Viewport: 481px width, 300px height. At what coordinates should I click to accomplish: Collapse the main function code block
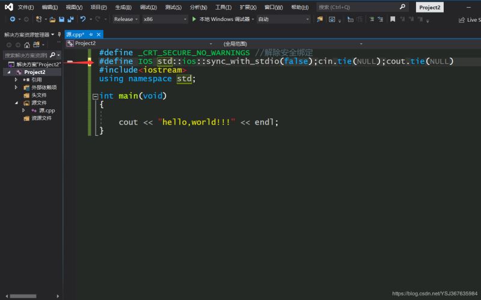point(95,96)
